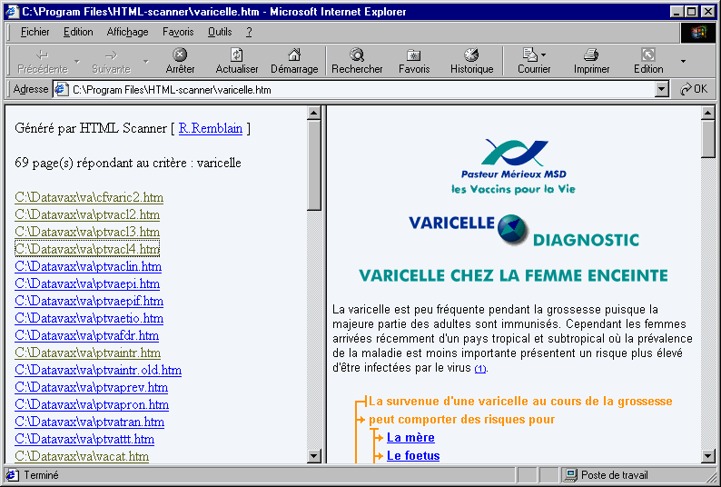Expand the Précédente history dropdown arrow

pos(77,61)
